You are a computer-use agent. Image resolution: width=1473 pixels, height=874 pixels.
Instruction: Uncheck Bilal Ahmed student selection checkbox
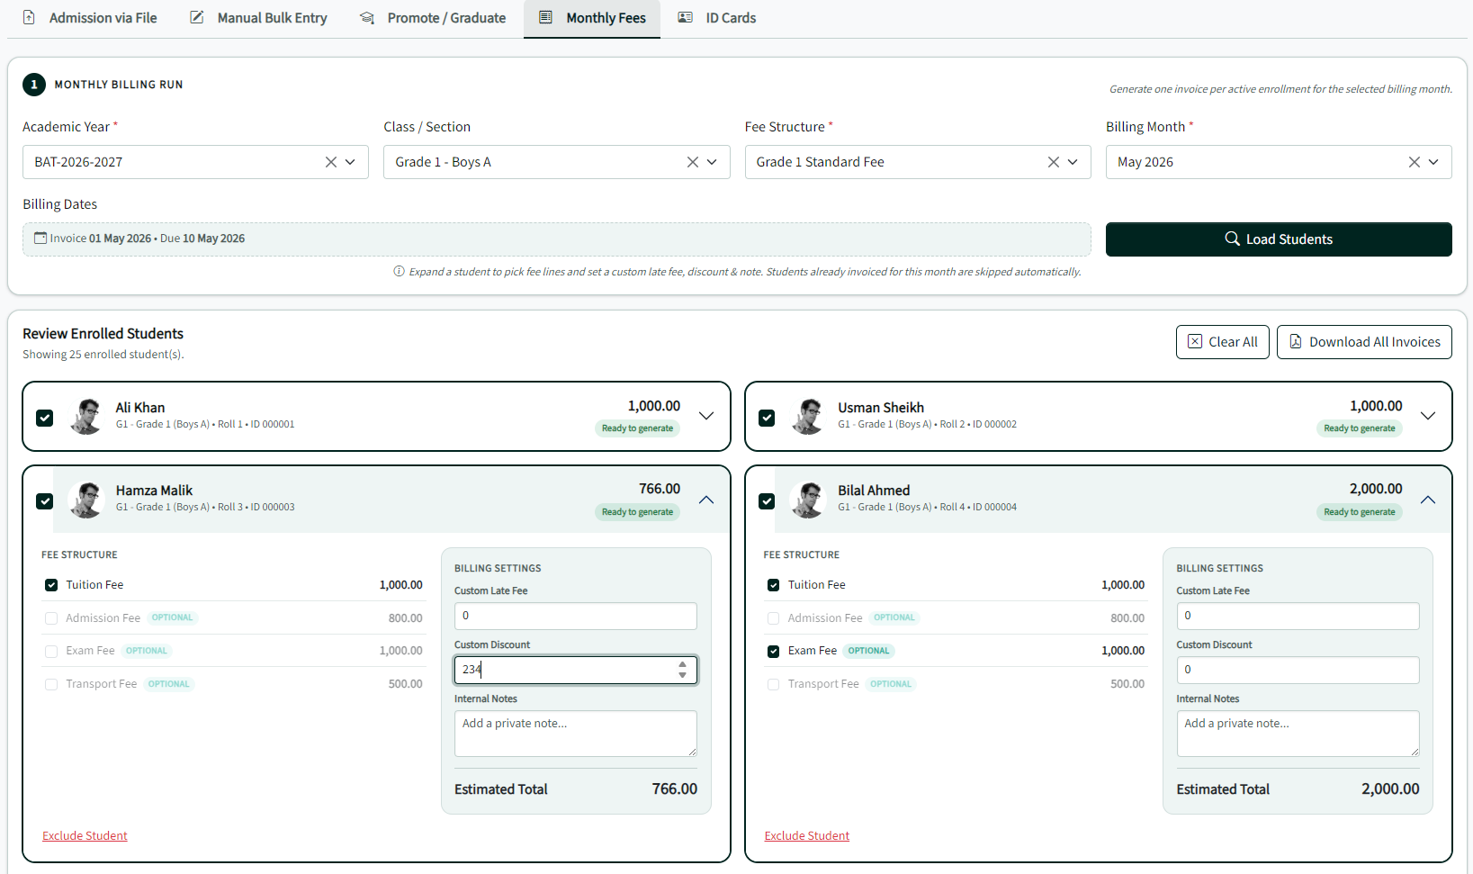[x=767, y=501]
